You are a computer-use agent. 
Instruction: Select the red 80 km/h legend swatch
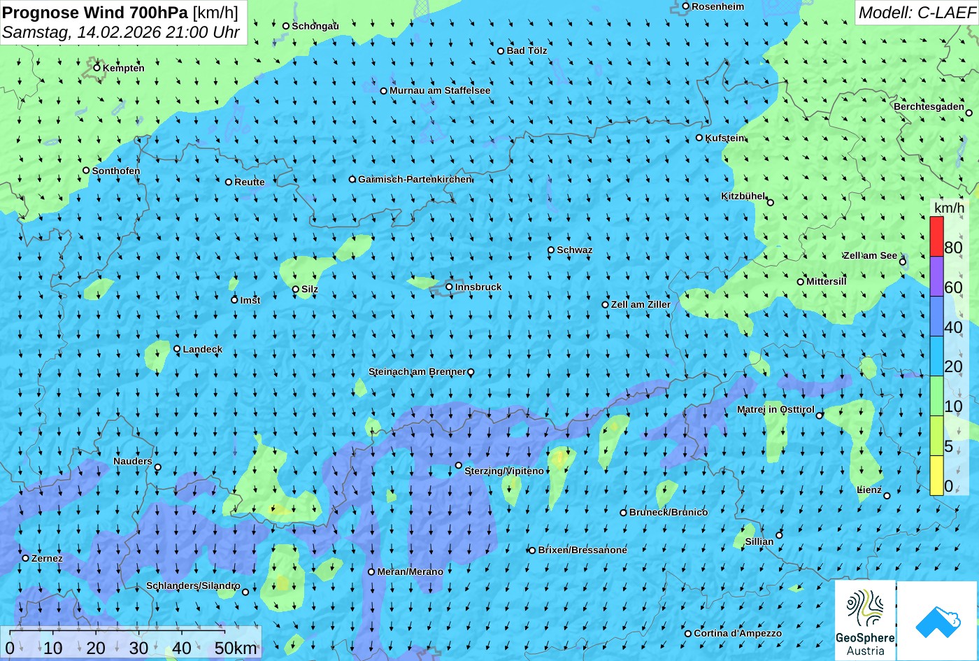936,236
